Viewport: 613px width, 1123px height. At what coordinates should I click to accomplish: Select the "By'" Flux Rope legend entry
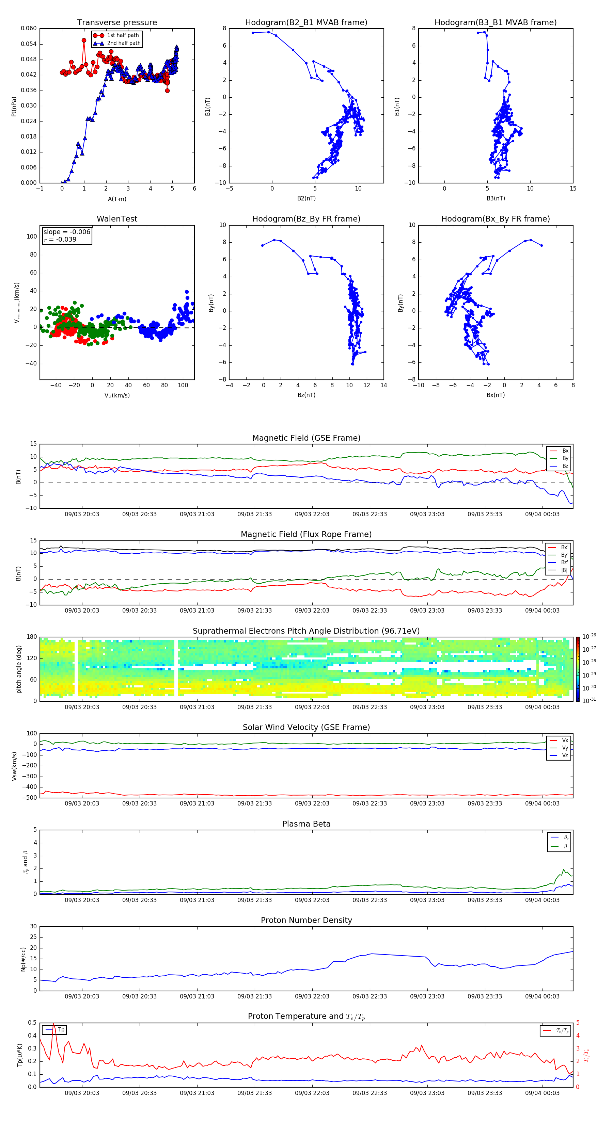tap(559, 555)
